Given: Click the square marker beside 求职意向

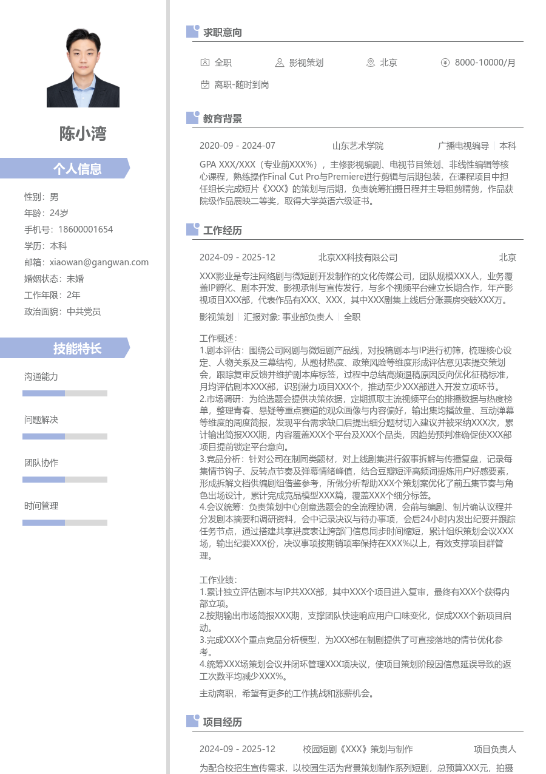Looking at the screenshot, I should (192, 32).
